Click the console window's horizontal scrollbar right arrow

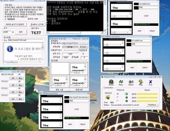[x=102, y=32]
